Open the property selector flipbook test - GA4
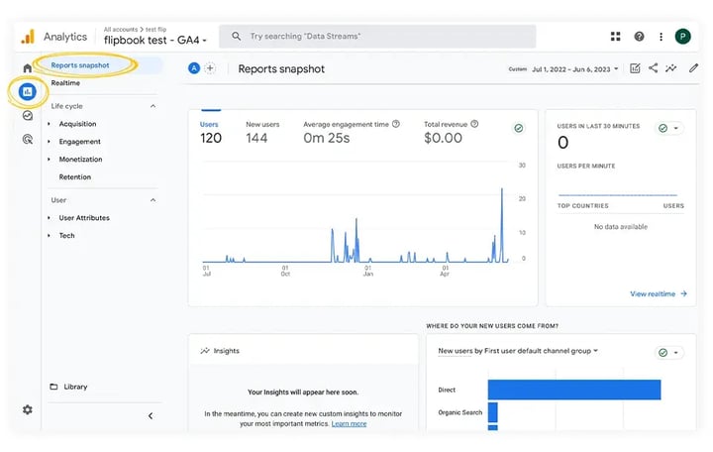Screen dimensions: 713x452 [155, 40]
